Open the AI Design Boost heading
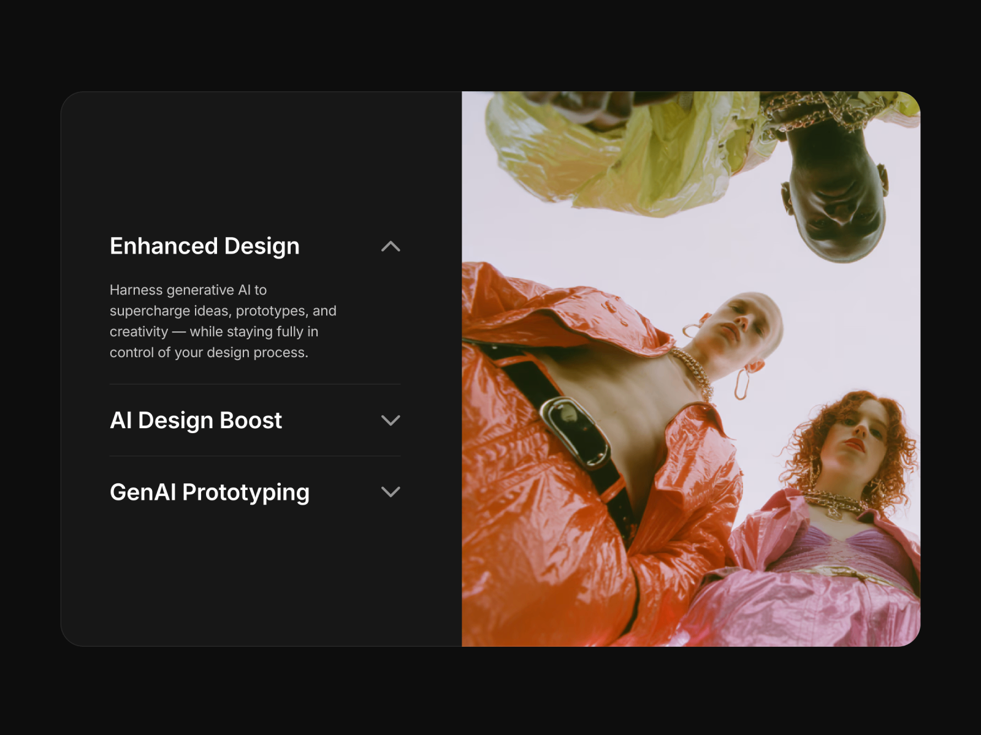Screen dimensions: 981x735 (196, 420)
